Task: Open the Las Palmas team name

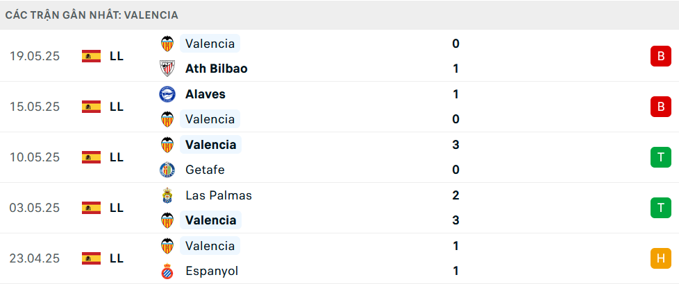Action: [x=219, y=195]
